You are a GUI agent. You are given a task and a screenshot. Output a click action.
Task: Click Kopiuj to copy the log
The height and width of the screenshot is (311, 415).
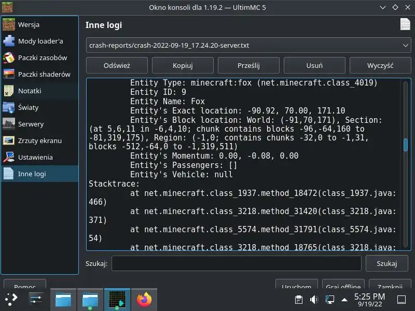183,65
